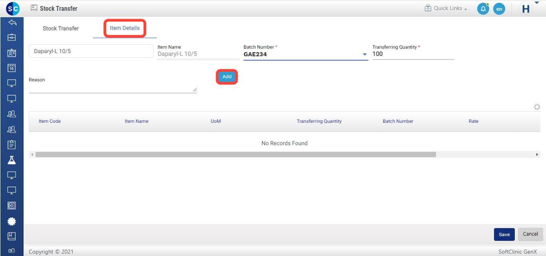The width and height of the screenshot is (546, 256).
Task: Click the Add button
Action: click(x=227, y=77)
